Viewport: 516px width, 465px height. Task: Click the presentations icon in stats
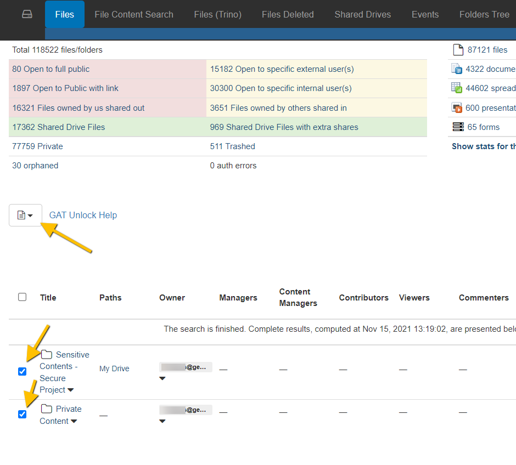(x=457, y=108)
